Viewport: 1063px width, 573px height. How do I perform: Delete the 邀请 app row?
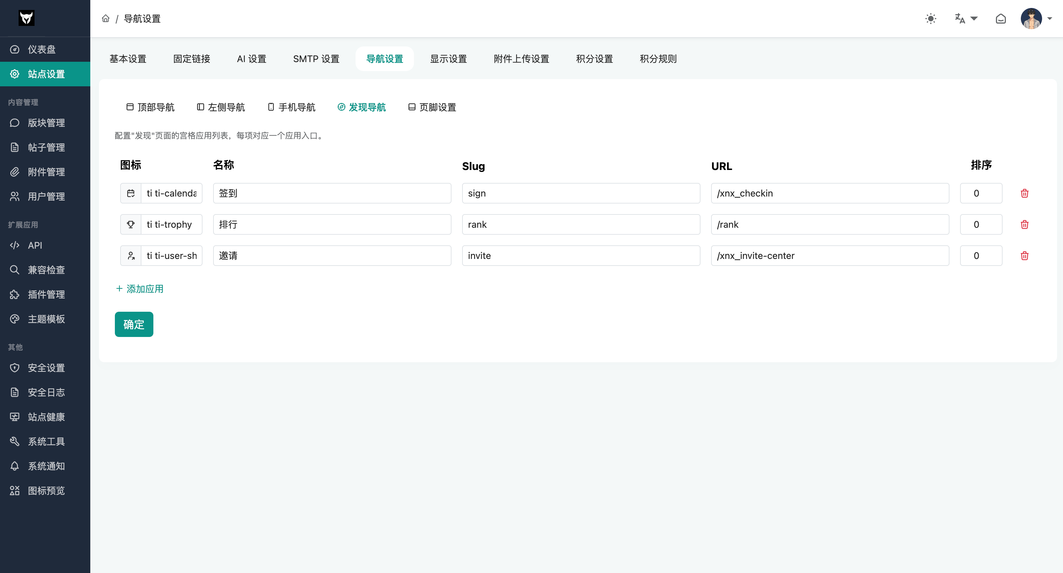point(1024,256)
